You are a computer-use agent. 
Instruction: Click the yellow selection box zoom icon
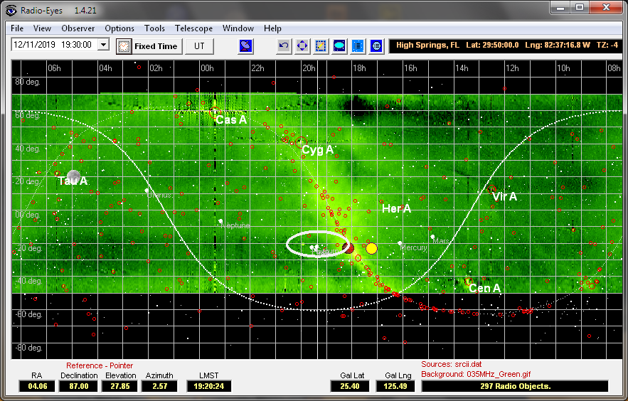[x=321, y=46]
